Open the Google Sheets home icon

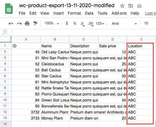click(9, 9)
